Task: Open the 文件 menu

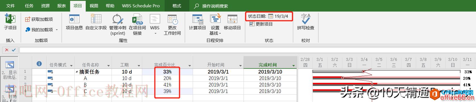Action: click(11, 6)
